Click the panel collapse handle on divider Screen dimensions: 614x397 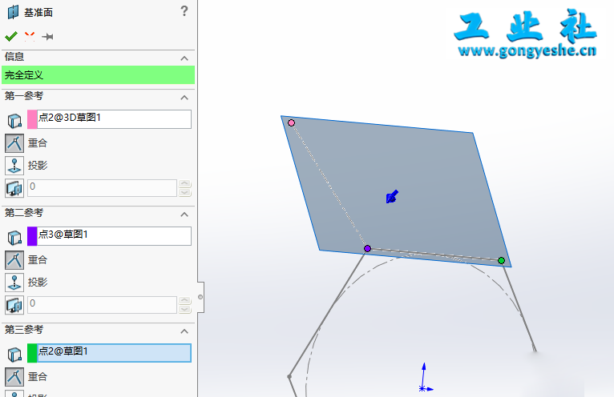(200, 297)
